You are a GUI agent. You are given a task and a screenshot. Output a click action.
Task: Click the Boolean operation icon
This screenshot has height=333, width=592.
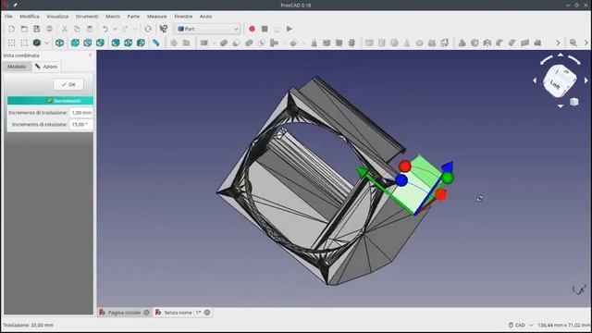(x=224, y=43)
